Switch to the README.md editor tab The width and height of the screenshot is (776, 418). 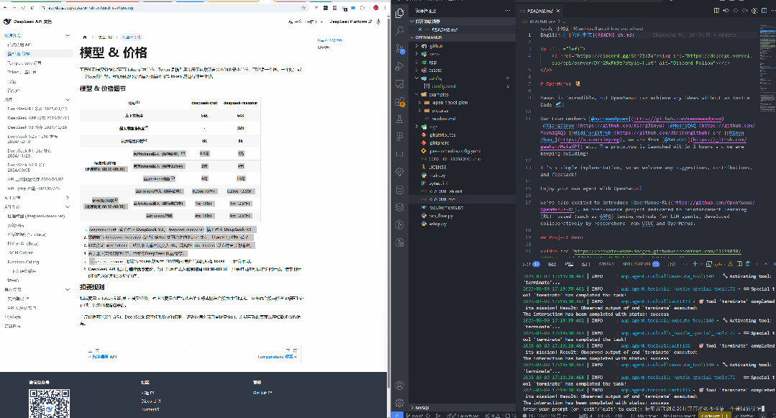coord(538,11)
